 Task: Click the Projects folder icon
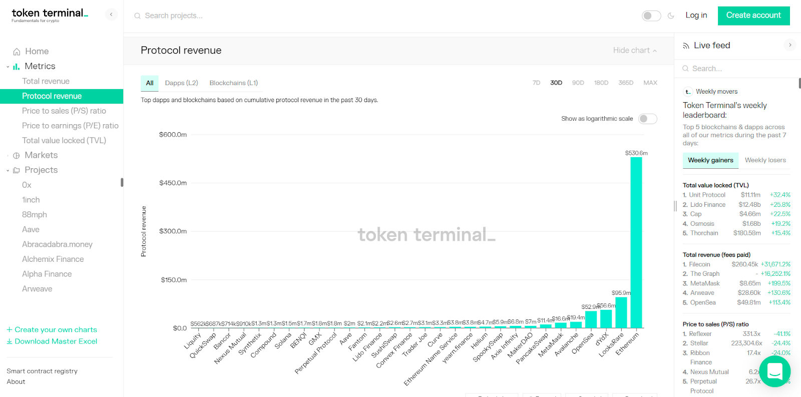click(x=17, y=170)
